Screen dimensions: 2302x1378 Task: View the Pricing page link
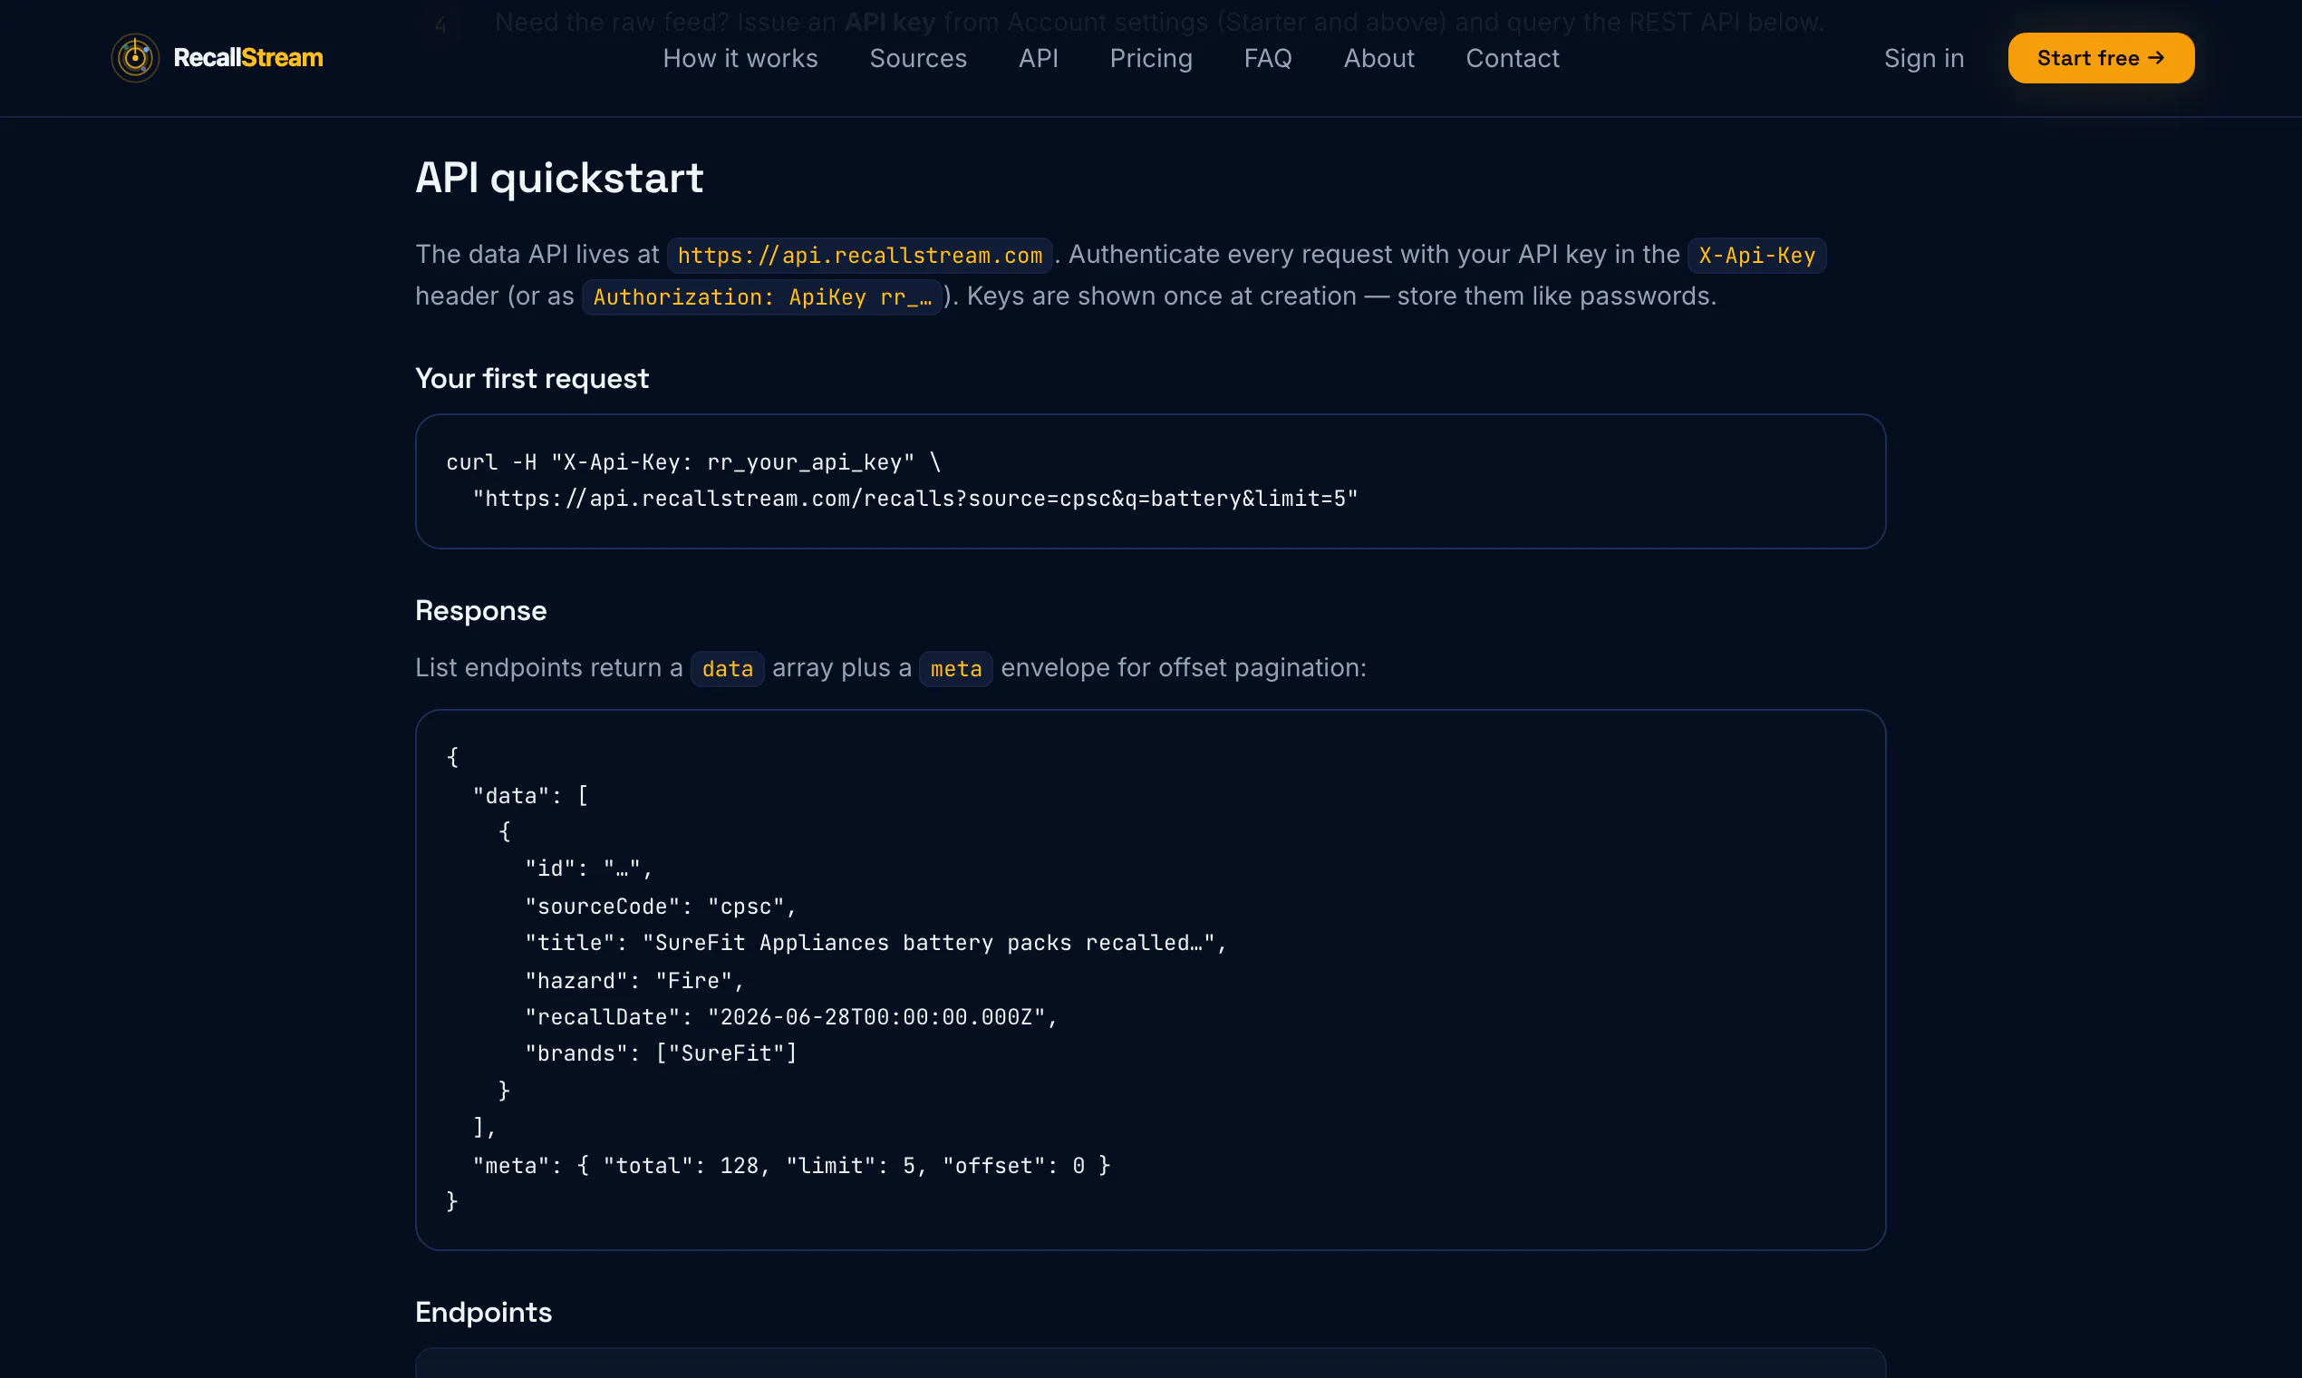pyautogui.click(x=1151, y=59)
